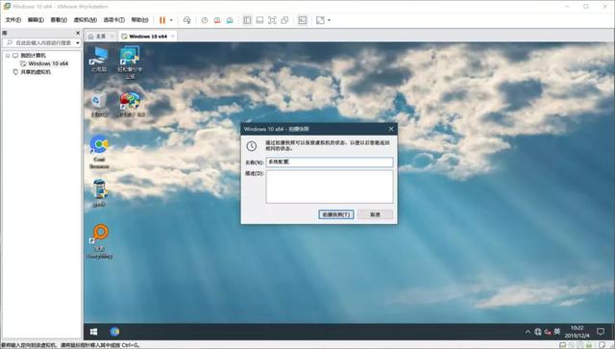615x349 pixels.
Task: Expand the guest system tray hidden icons
Action: pyautogui.click(x=528, y=332)
